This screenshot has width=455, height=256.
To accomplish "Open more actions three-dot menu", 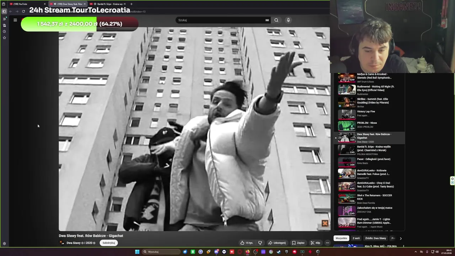I will point(327,243).
